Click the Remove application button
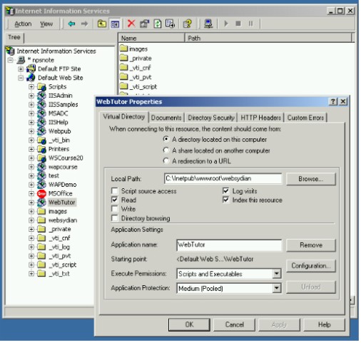 310,245
